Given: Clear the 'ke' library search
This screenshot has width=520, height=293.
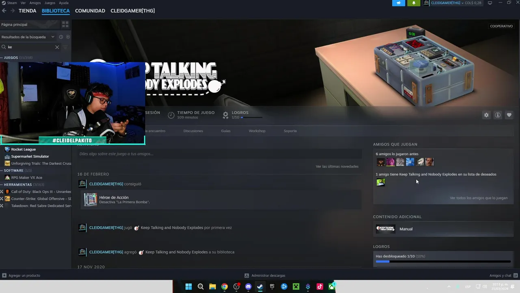Looking at the screenshot, I should [57, 47].
